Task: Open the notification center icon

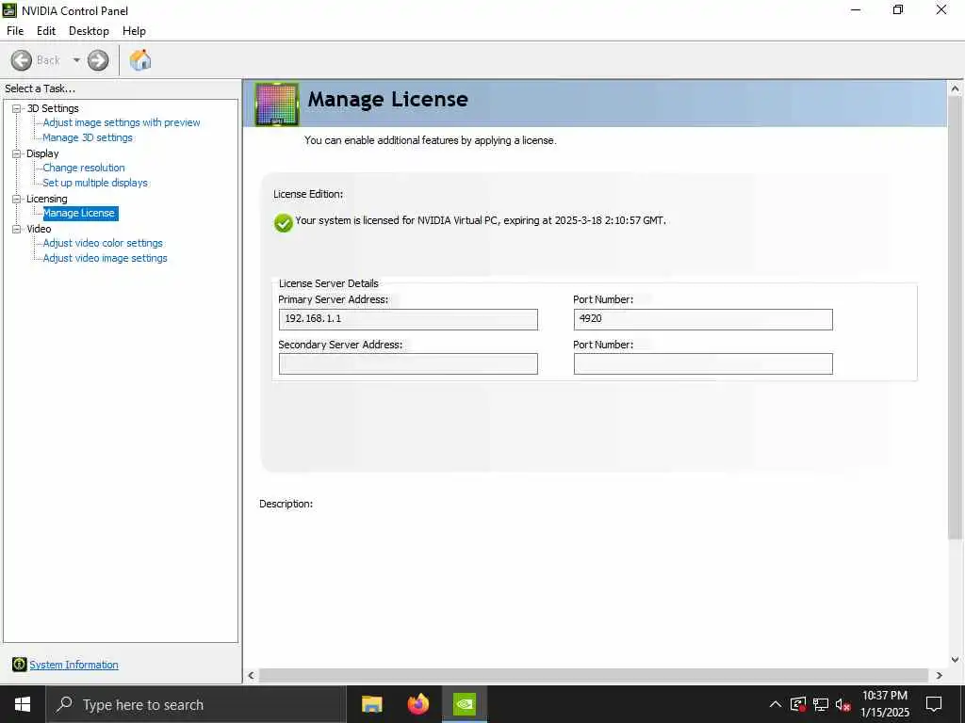Action: [934, 704]
